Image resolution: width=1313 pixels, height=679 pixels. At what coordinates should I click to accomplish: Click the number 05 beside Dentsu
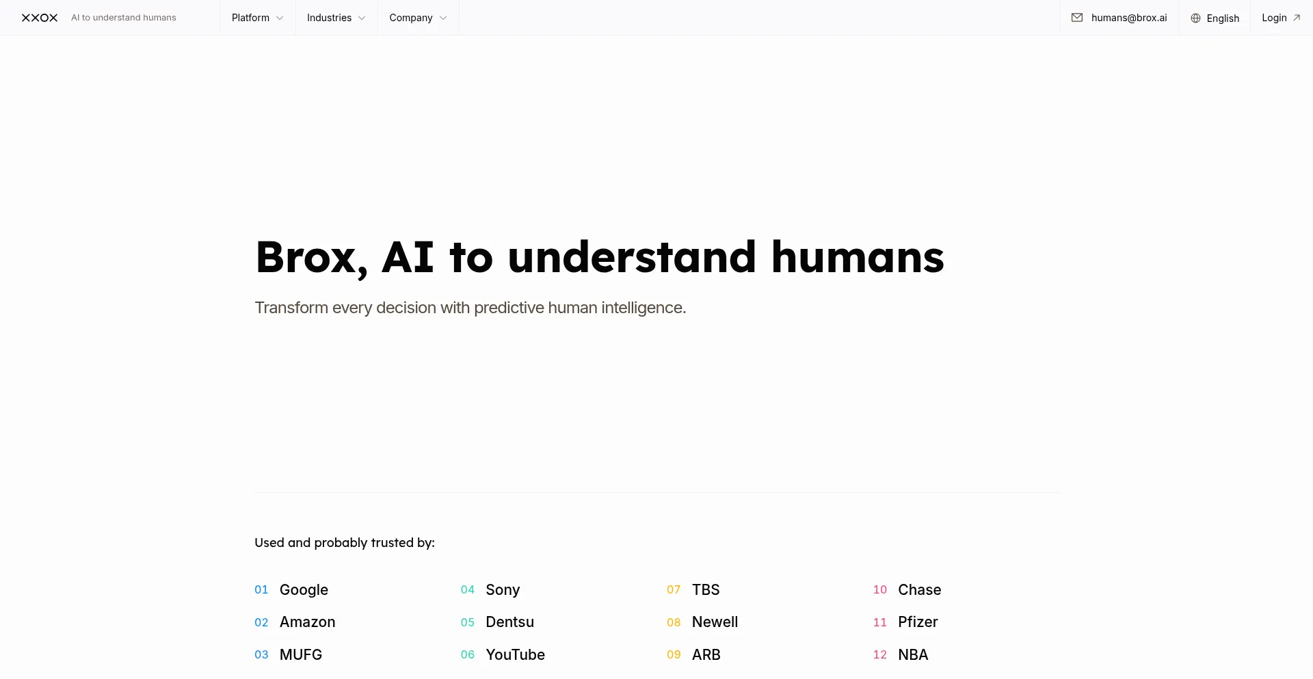click(468, 622)
